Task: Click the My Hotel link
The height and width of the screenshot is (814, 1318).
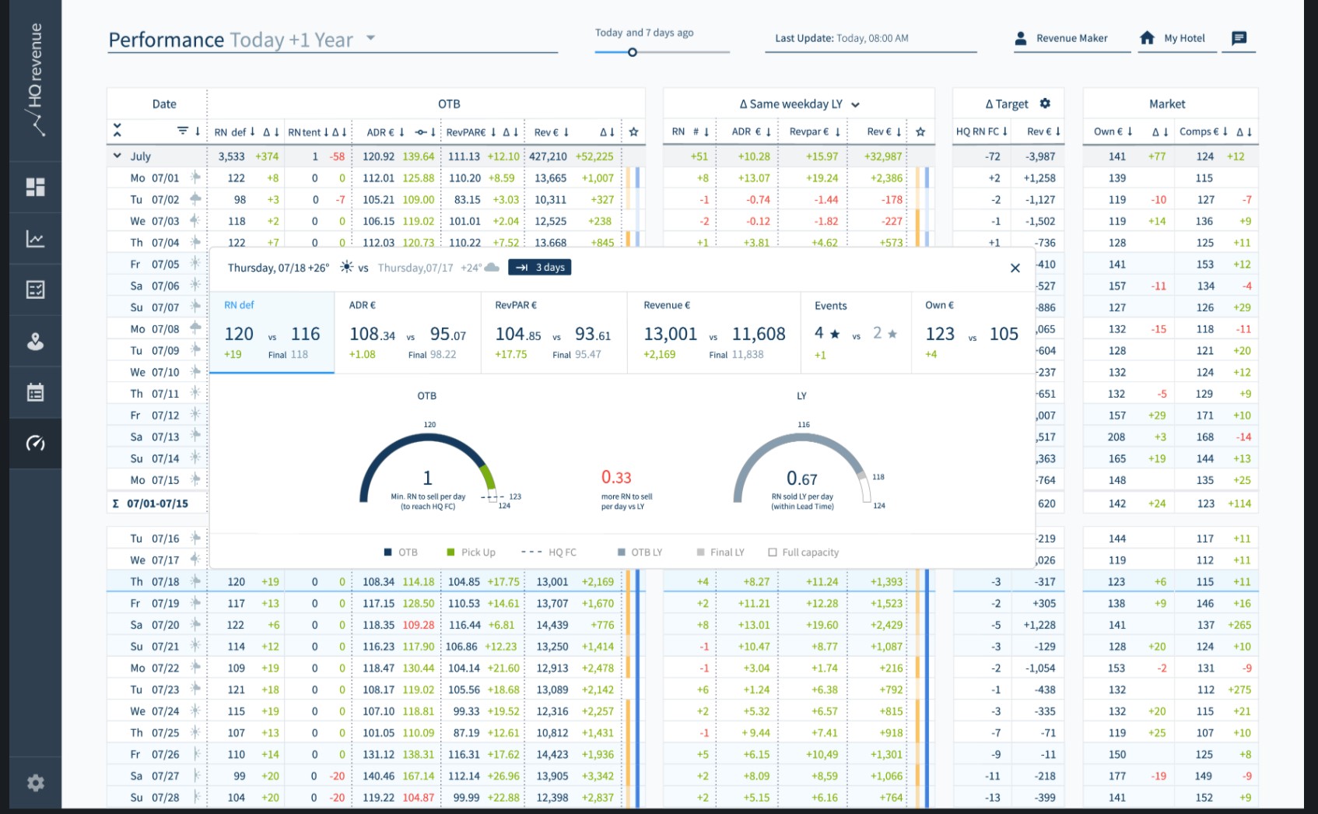Action: [x=1173, y=38]
